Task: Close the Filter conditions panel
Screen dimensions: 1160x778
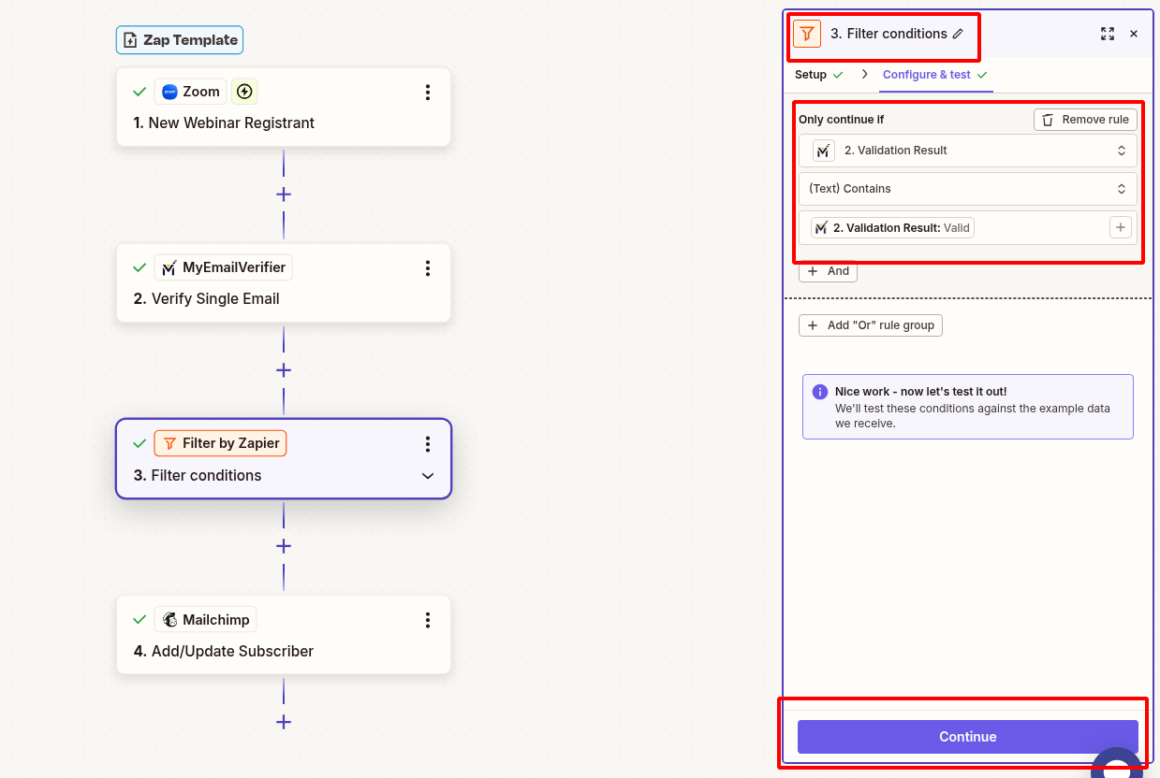Action: [x=1133, y=33]
